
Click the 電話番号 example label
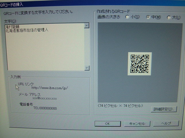(26, 104)
